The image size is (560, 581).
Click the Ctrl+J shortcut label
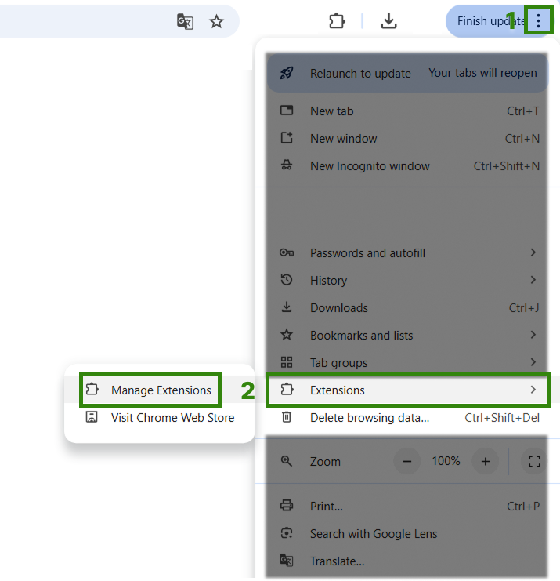pos(524,308)
